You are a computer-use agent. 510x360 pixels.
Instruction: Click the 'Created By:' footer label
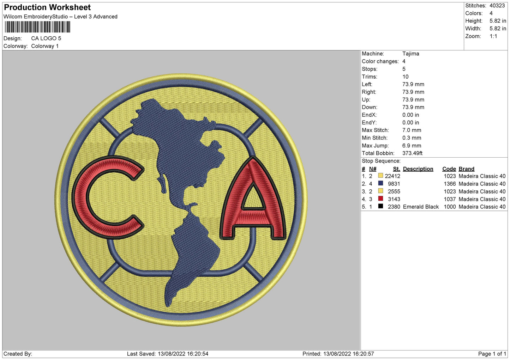coord(18,354)
